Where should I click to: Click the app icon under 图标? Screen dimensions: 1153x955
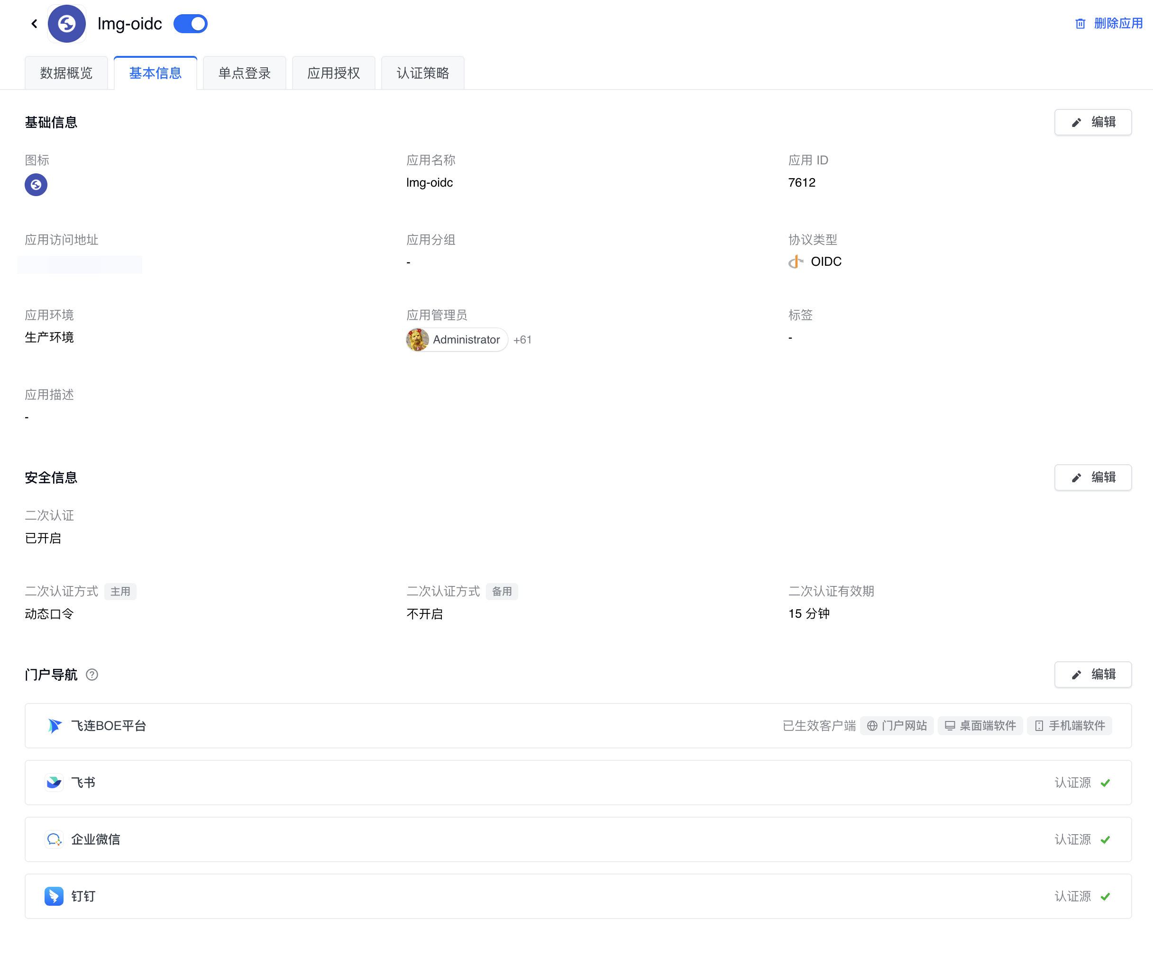coord(36,185)
